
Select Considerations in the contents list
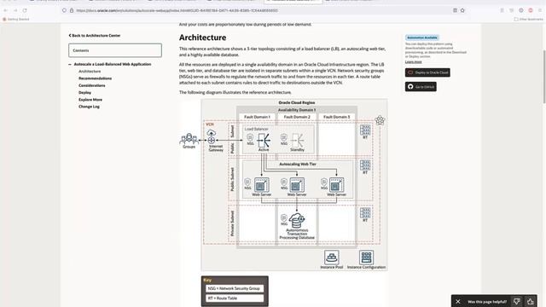coord(92,85)
